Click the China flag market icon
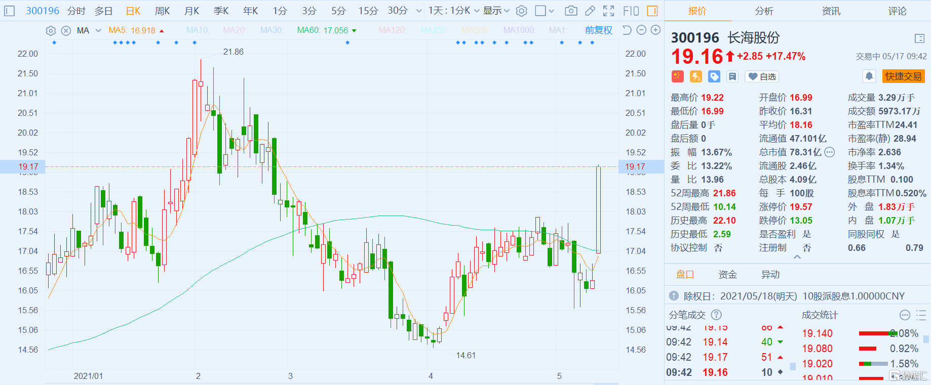This screenshot has width=931, height=385. click(678, 76)
